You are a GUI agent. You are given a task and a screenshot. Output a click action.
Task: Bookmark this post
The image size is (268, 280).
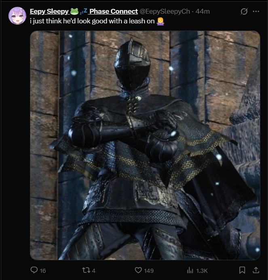pyautogui.click(x=242, y=270)
